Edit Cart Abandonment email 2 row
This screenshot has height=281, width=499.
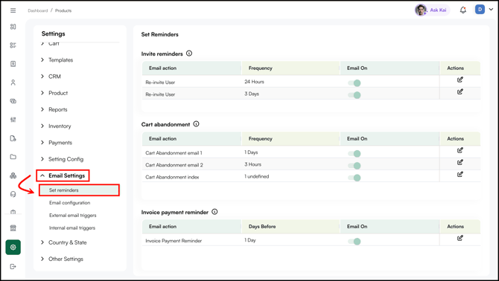(460, 162)
